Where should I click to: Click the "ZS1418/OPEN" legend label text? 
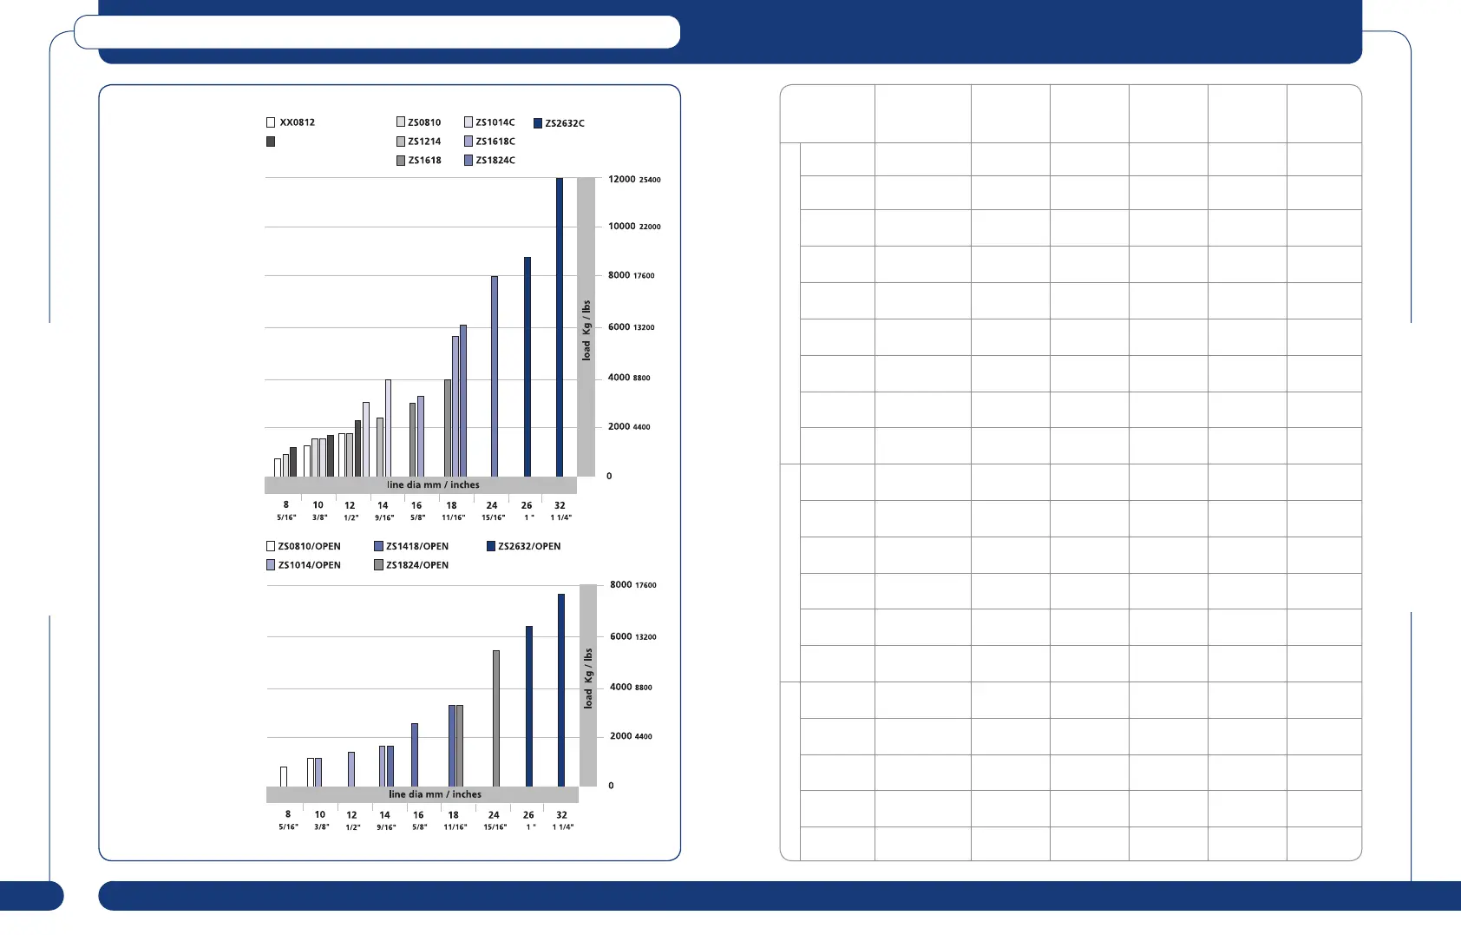pos(417,546)
